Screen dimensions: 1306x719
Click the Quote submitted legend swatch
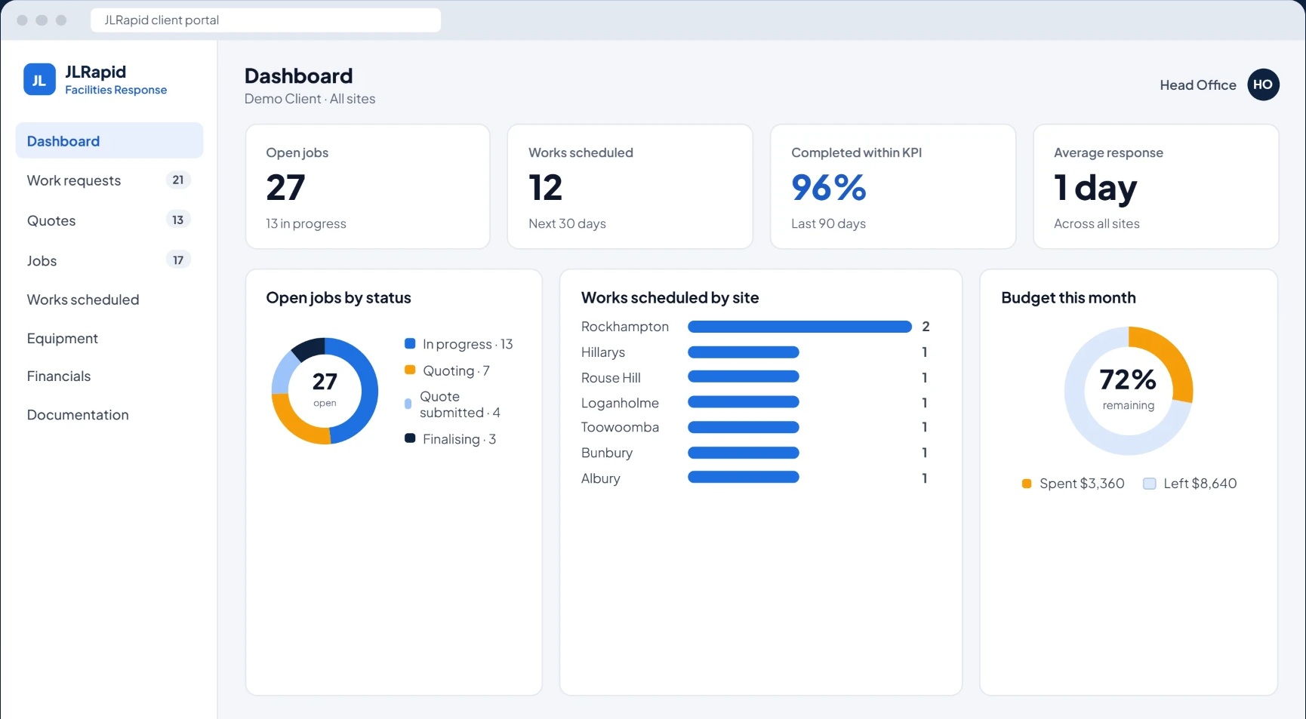pyautogui.click(x=408, y=404)
